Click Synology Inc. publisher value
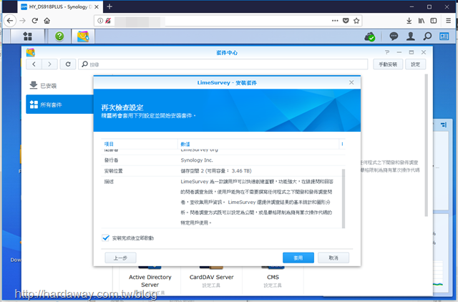Image resolution: width=458 pixels, height=302 pixels. coord(197,160)
